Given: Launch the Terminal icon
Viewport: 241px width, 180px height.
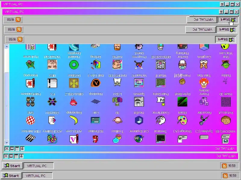Looking at the screenshot, I should pyautogui.click(x=161, y=139).
